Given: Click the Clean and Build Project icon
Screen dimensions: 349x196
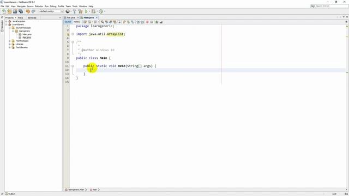Looking at the screenshot, I should coord(80,11).
